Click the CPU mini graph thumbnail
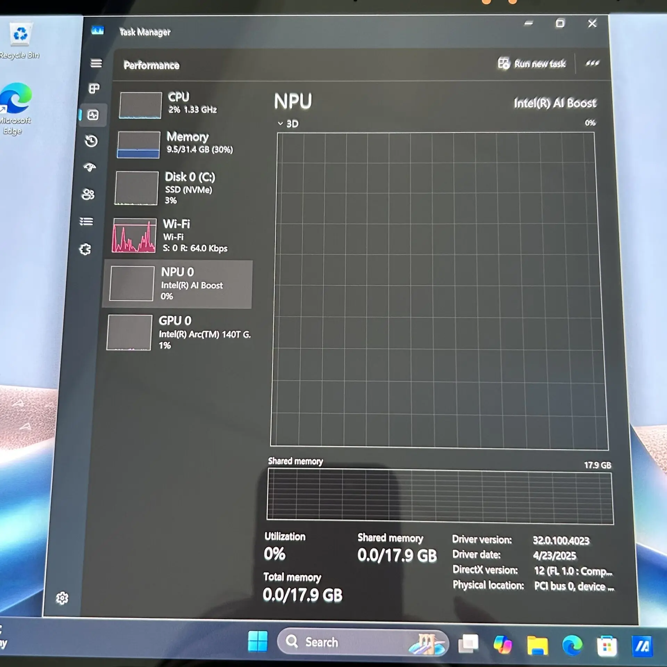Screen dimensions: 667x667 (140, 105)
